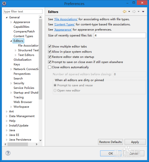Select Web Browser preference page
This screenshot has width=149, height=162.
pyautogui.click(x=23, y=102)
